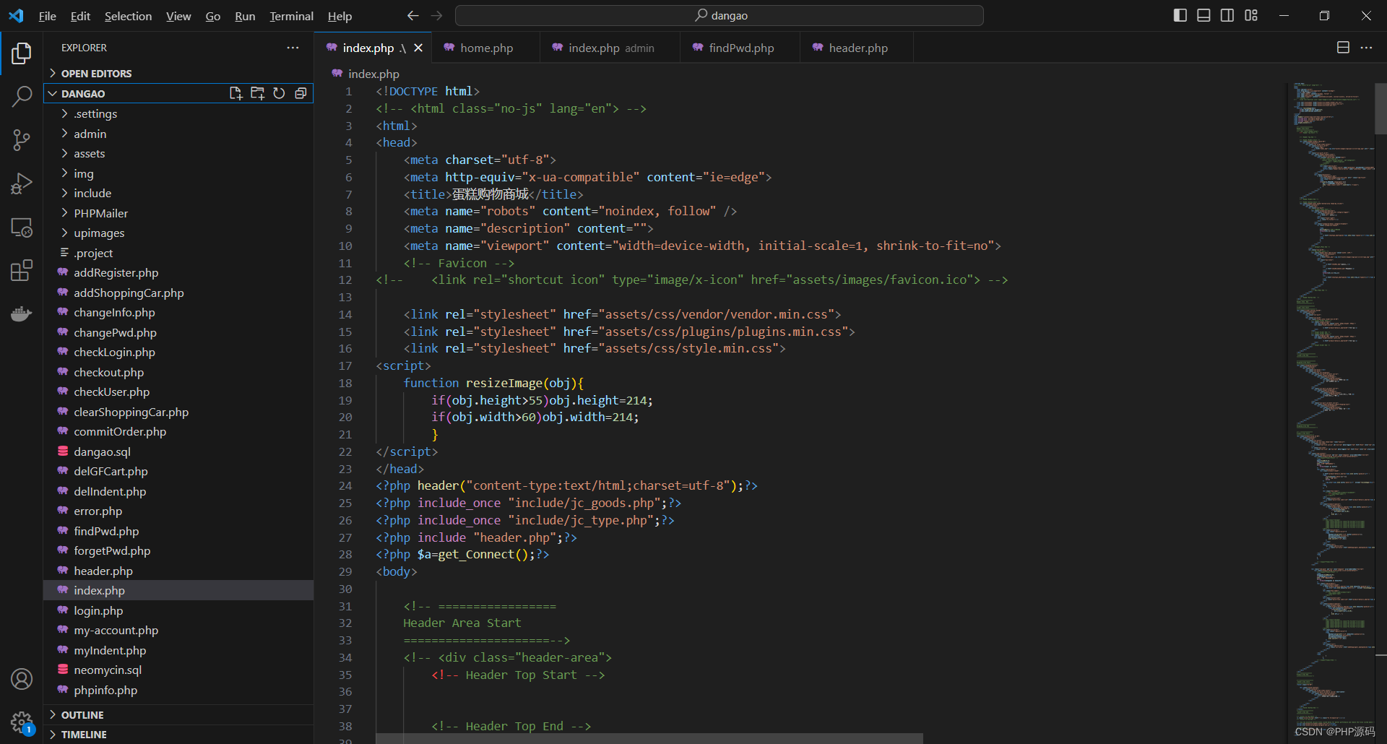Go forward in navigation history
The image size is (1387, 744).
[436, 15]
